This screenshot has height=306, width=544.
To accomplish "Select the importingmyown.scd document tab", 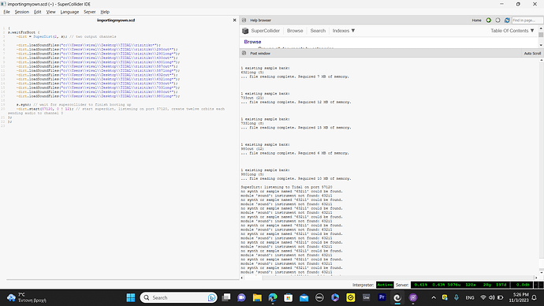I will click(116, 21).
